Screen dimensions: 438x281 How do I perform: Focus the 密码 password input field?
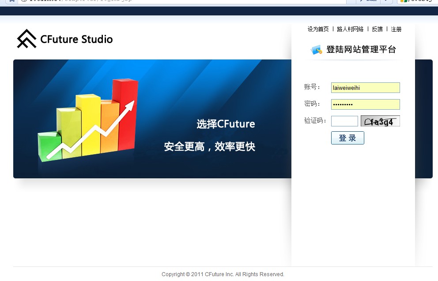point(366,104)
